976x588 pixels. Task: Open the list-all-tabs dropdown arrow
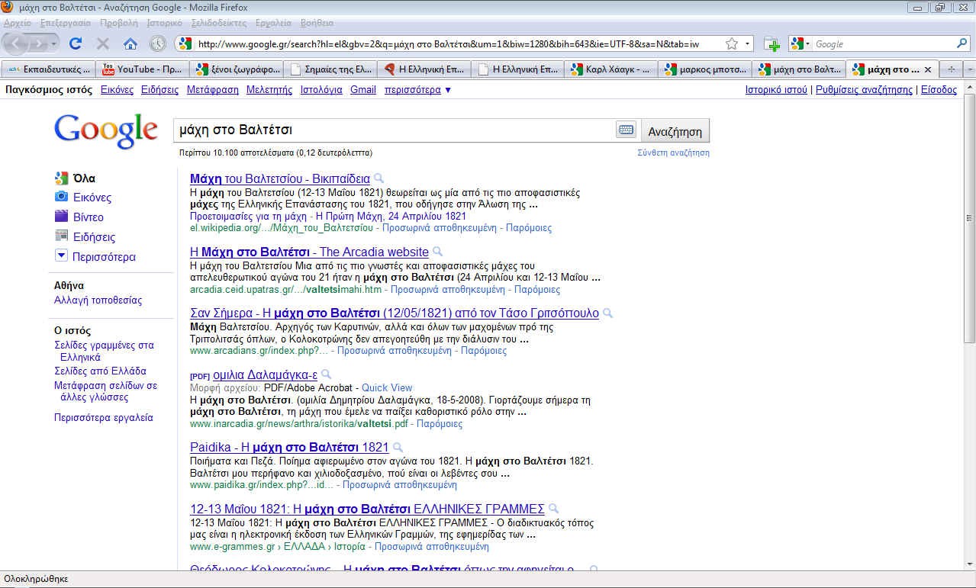969,69
